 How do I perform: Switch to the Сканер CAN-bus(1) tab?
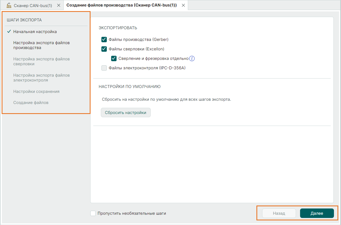pos(33,5)
